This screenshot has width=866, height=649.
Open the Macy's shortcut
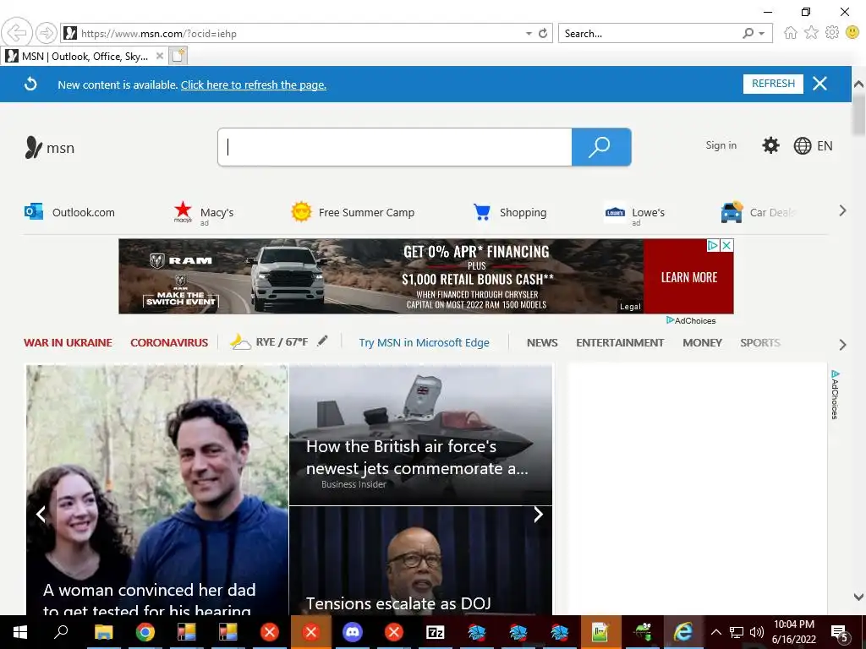[203, 212]
